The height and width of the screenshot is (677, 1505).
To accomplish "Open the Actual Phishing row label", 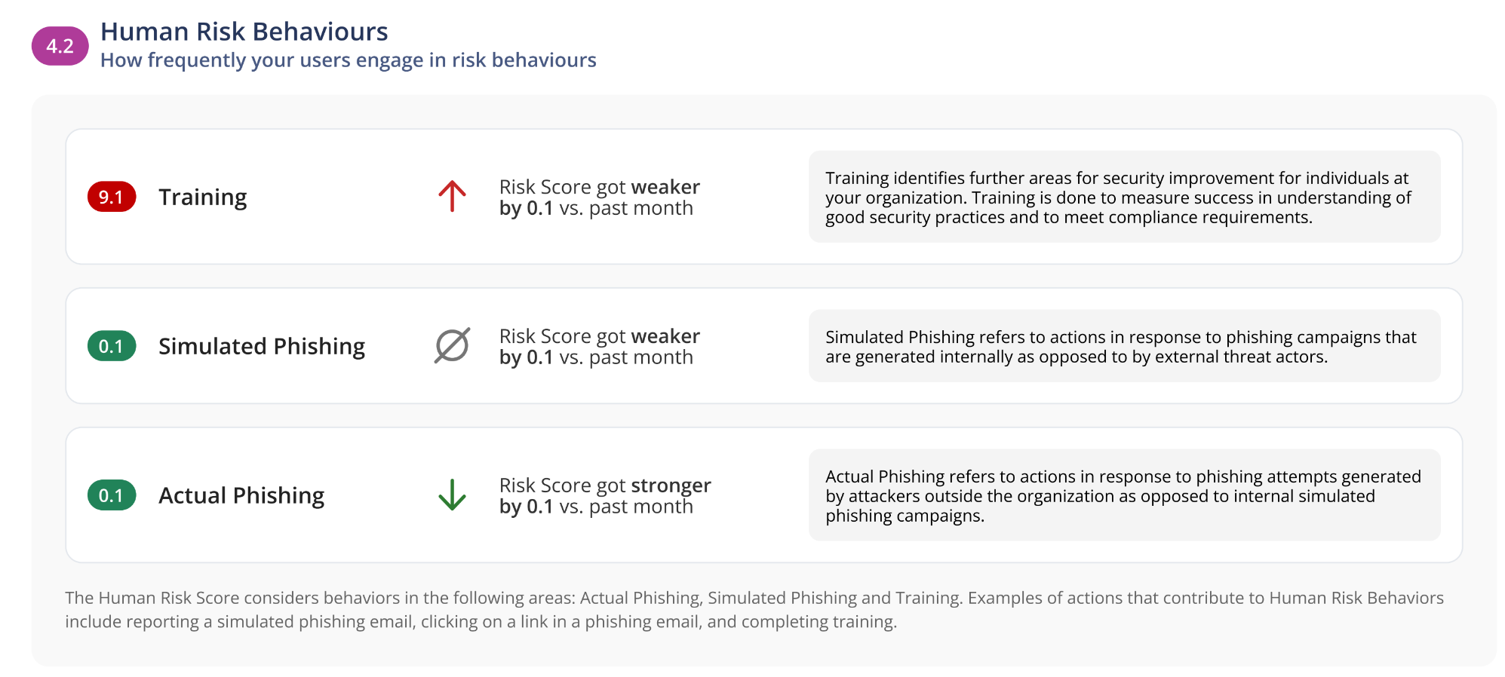I will pyautogui.click(x=241, y=495).
